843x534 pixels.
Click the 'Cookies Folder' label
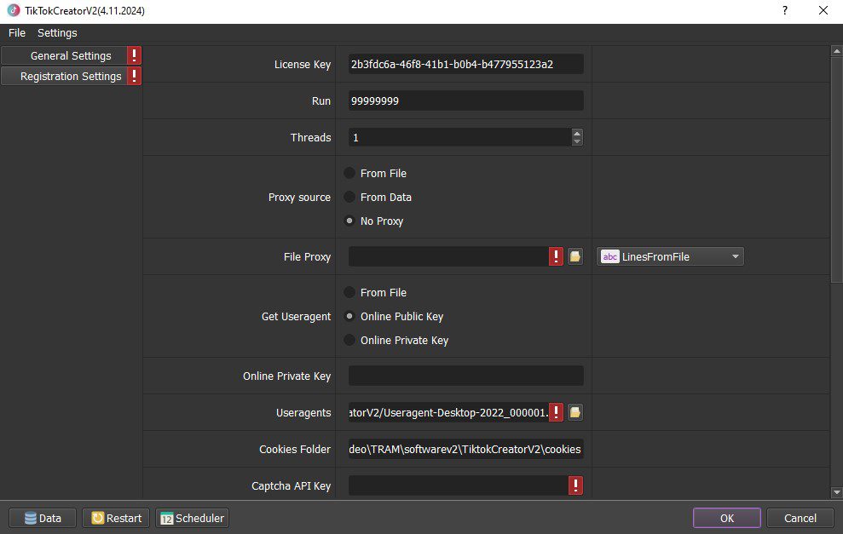(295, 449)
